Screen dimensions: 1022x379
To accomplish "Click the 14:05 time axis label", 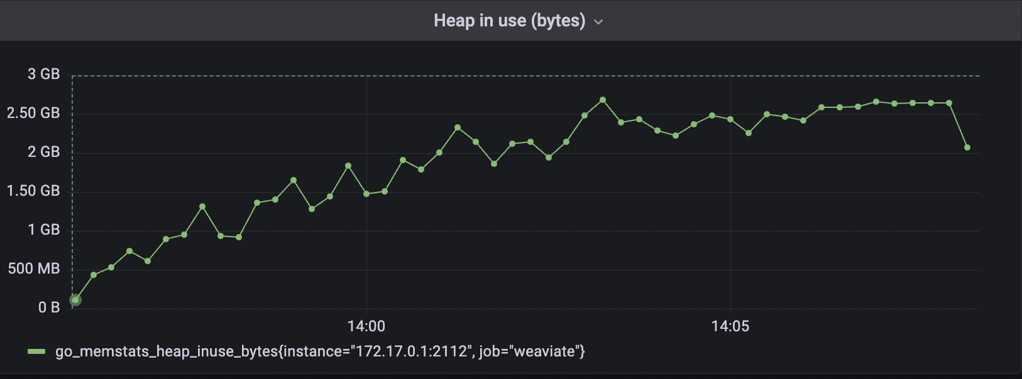I will (x=730, y=326).
